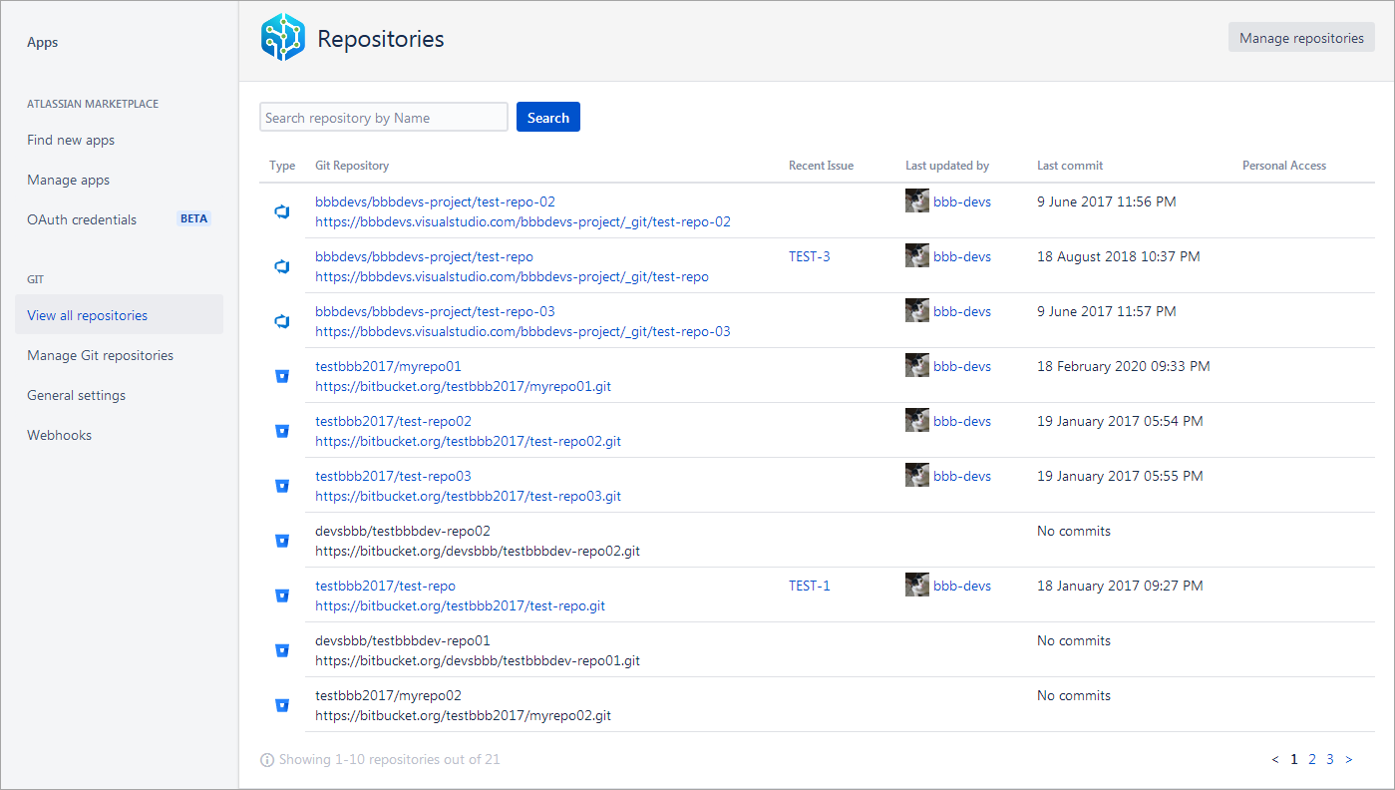This screenshot has width=1395, height=790.
Task: Click the date 18 August 2018 10:37 PM
Action: [1119, 256]
